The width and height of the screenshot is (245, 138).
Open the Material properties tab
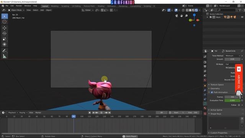205,108
